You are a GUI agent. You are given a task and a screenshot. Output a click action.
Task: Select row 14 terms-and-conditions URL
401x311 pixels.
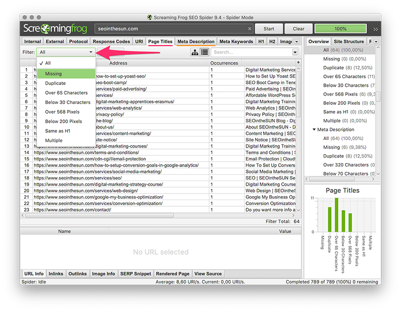point(158,152)
